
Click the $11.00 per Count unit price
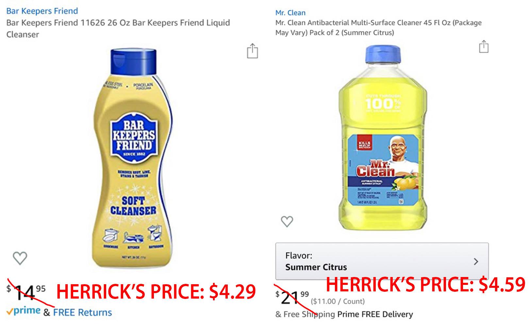coord(338,301)
